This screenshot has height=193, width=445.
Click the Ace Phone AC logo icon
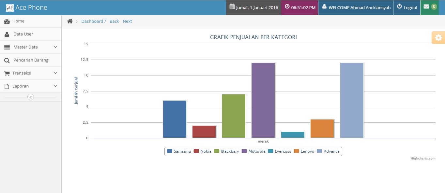pos(10,7)
